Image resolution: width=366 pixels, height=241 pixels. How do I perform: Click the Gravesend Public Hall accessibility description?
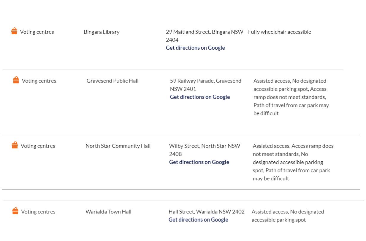point(291,97)
